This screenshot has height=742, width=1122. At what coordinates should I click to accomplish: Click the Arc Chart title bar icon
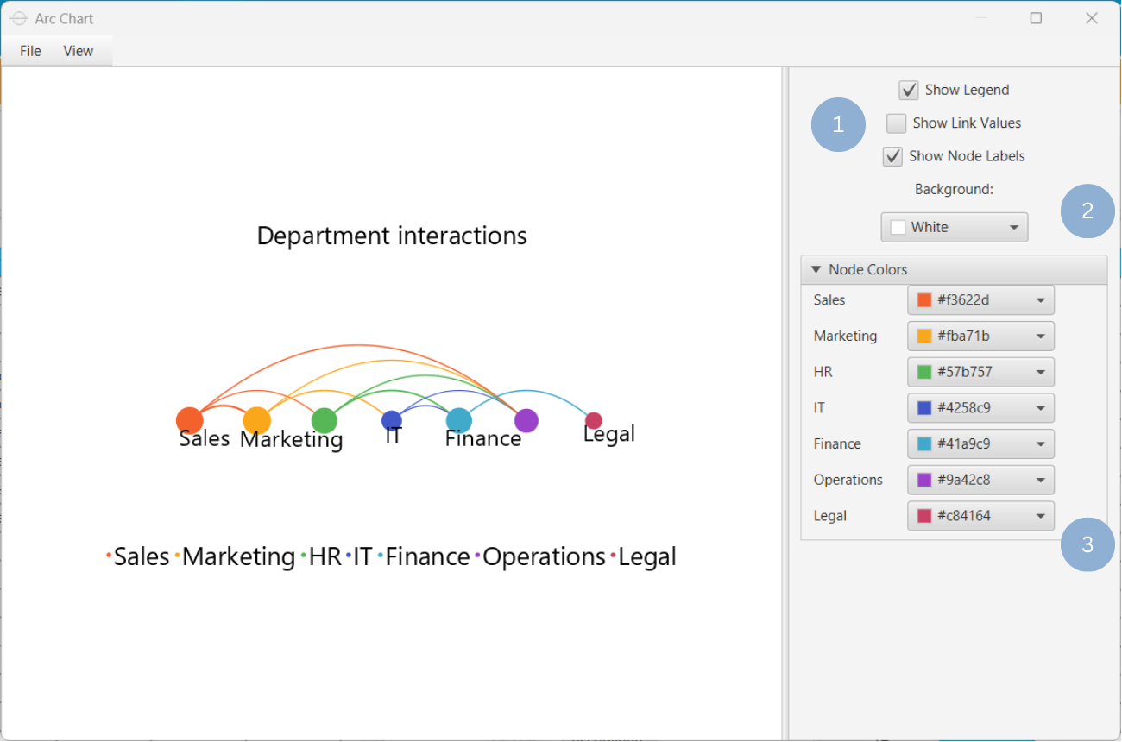(x=19, y=18)
